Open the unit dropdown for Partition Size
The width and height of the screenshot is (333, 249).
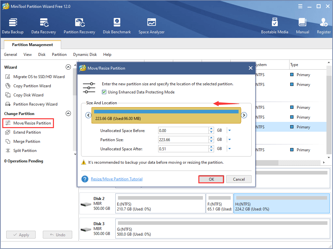tap(230, 140)
